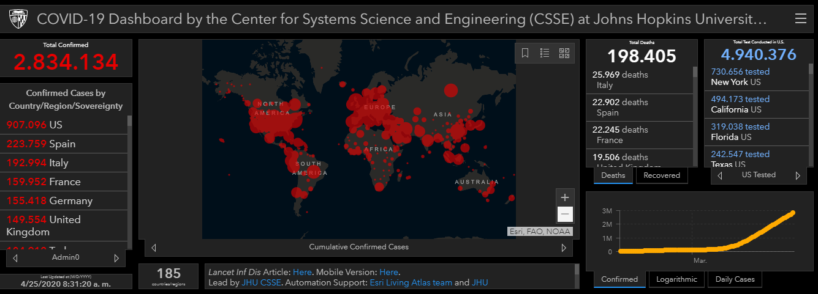Viewport: 818px width, 294px height.
Task: Next map layer arrow beside Cumulative Confirmed Cases
Action: [x=564, y=248]
